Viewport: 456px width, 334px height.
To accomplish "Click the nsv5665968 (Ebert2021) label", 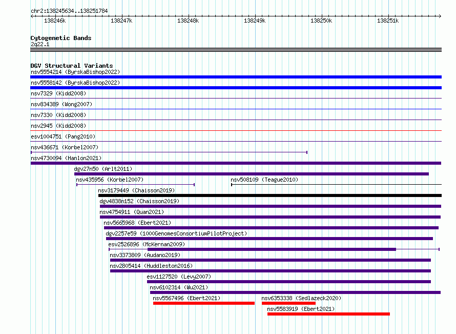I will (x=137, y=223).
